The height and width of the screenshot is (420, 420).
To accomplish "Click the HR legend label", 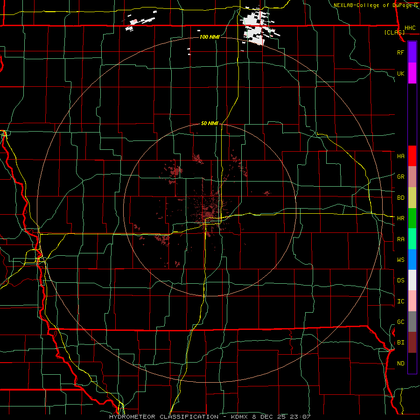I will [400, 218].
